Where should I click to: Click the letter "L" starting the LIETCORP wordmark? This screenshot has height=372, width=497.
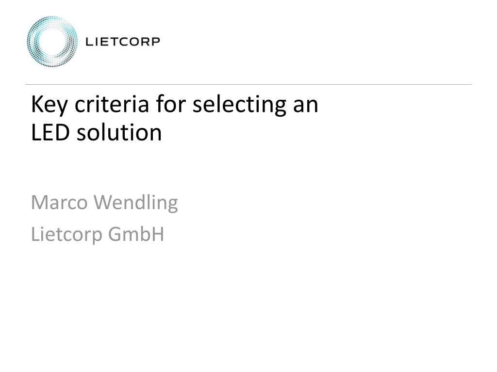89,42
